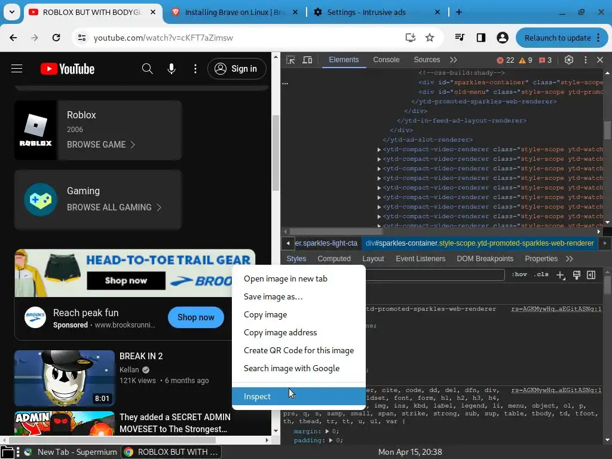Switch to Installing Brave on Linux tab
Image resolution: width=612 pixels, height=459 pixels.
tap(234, 12)
